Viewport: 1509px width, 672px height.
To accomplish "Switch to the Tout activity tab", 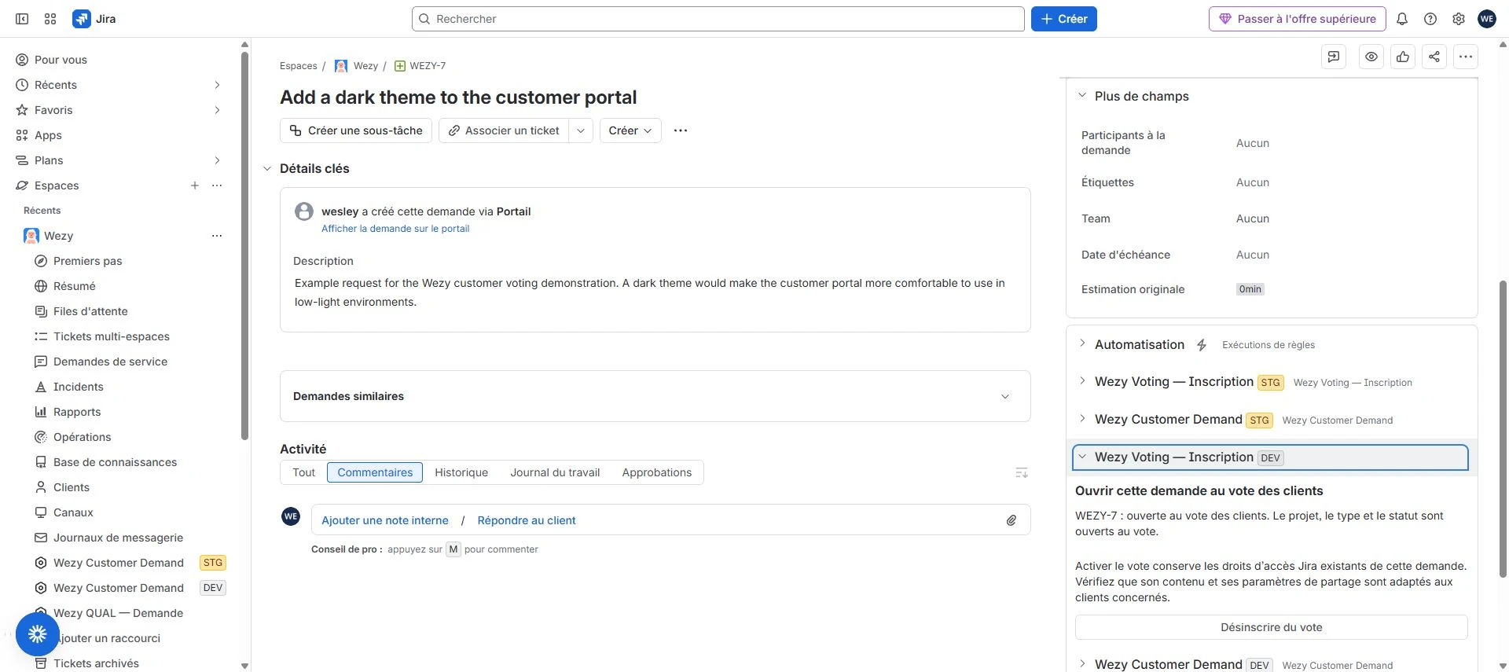I will point(303,472).
